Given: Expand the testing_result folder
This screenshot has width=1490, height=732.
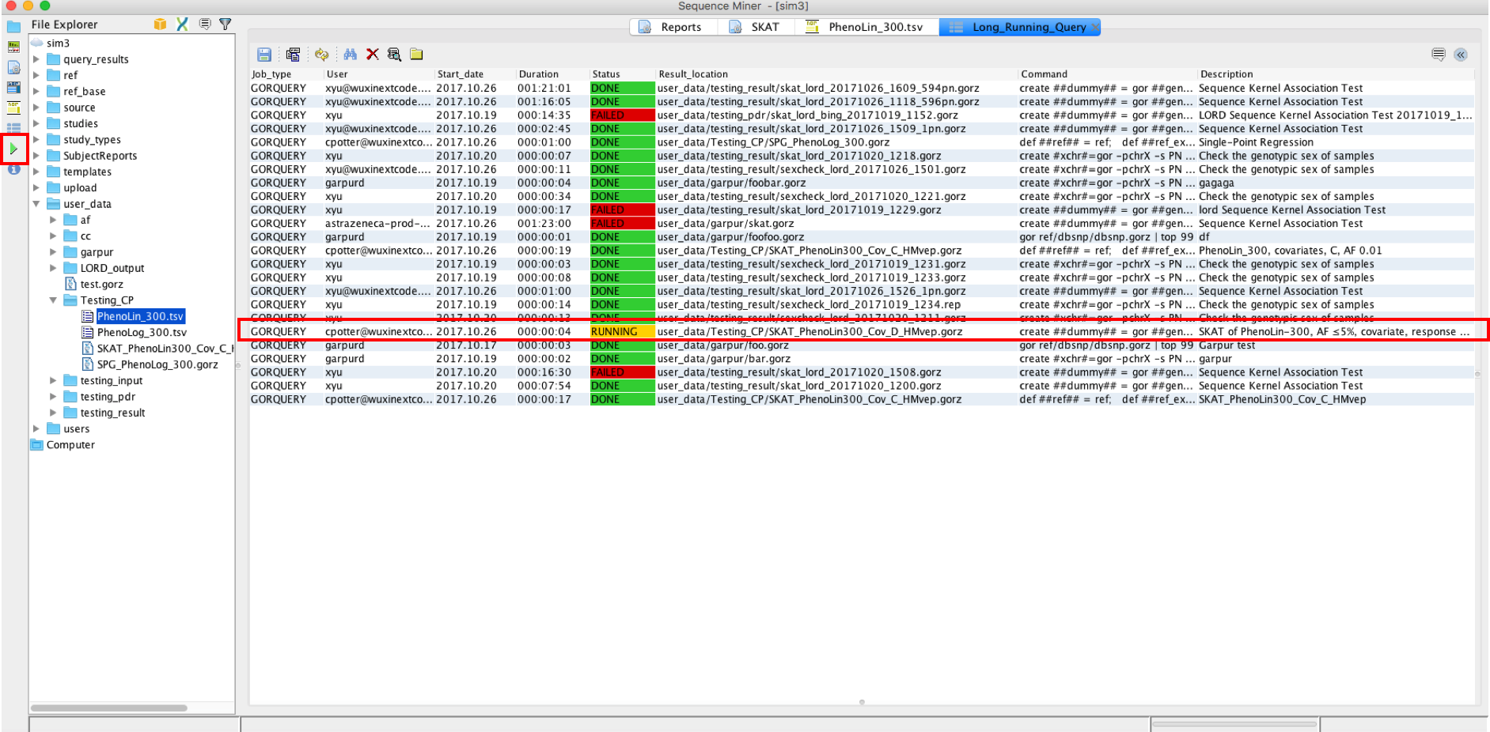Looking at the screenshot, I should (x=53, y=413).
